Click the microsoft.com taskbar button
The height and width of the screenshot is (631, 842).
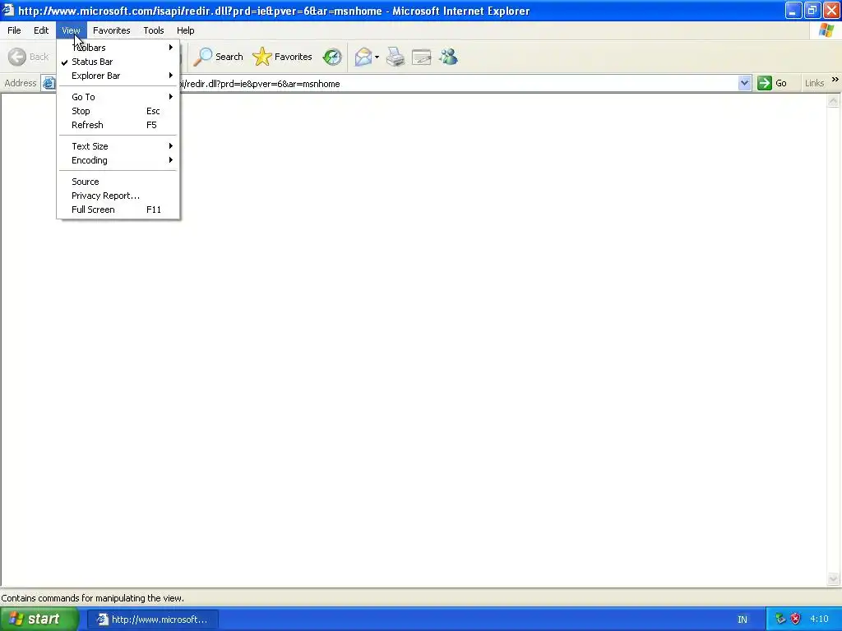(x=152, y=619)
